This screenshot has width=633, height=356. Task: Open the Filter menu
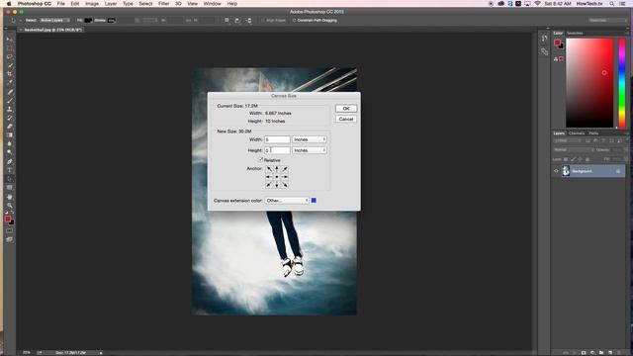pyautogui.click(x=163, y=4)
